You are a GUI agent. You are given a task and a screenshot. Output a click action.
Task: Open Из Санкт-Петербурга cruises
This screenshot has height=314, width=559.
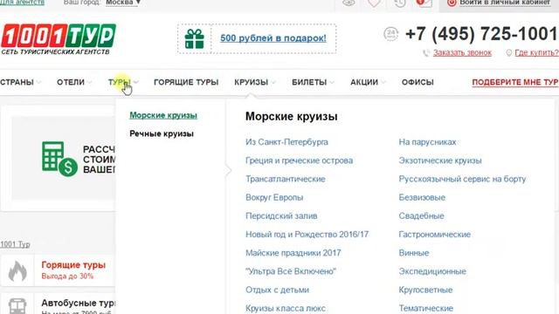click(286, 142)
